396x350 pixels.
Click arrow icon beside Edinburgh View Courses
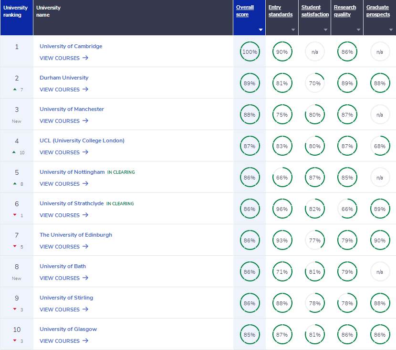(85, 247)
